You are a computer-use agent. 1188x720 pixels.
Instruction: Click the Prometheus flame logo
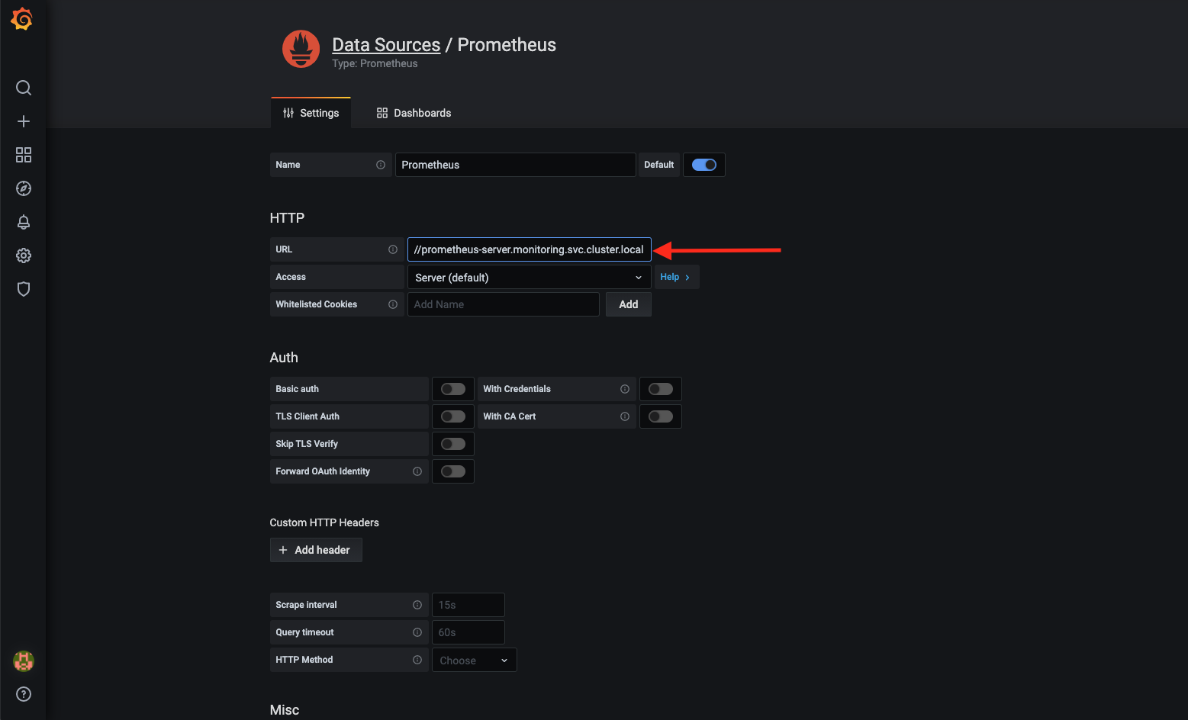pyautogui.click(x=301, y=49)
